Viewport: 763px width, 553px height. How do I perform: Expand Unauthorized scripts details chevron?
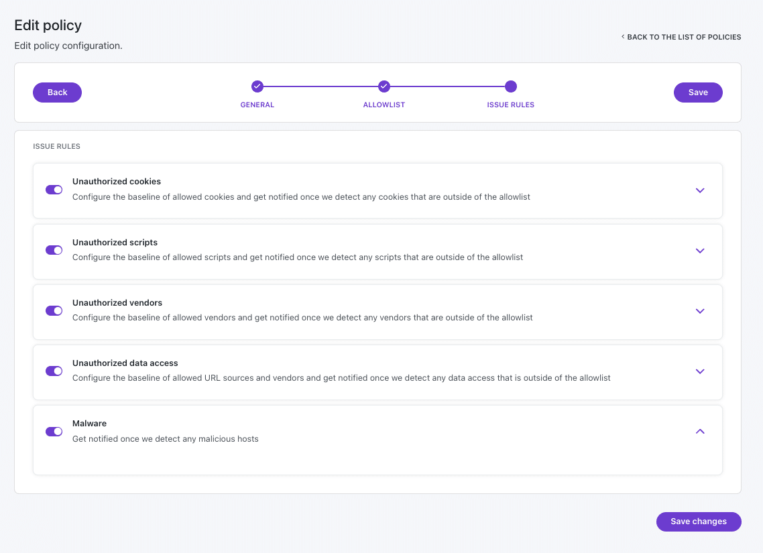(700, 251)
